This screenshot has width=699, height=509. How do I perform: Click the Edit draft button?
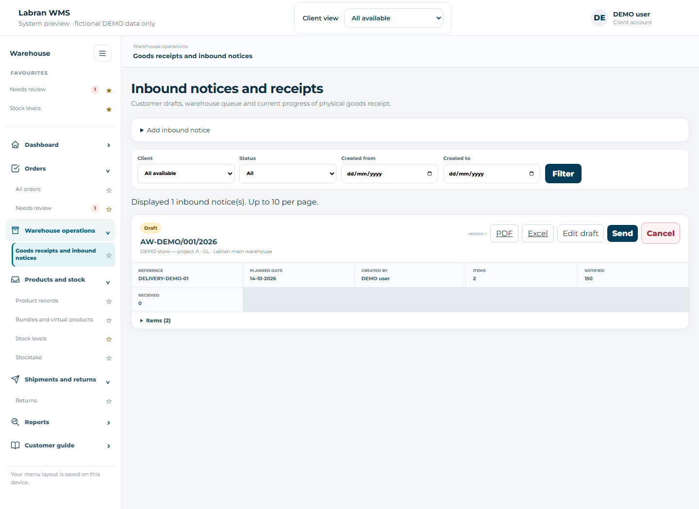581,233
